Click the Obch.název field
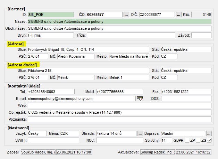The image size is (218, 159). [x=119, y=28]
